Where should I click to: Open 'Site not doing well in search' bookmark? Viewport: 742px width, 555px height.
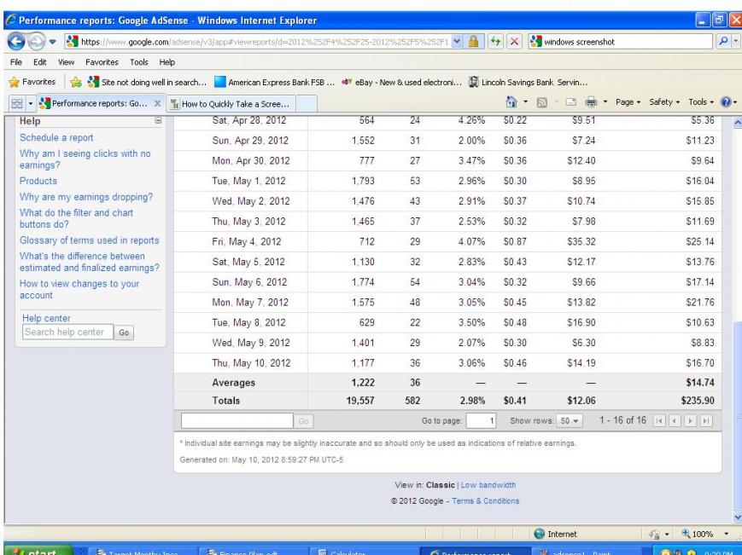pyautogui.click(x=147, y=82)
